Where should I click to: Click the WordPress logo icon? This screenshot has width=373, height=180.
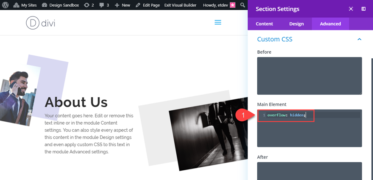pyautogui.click(x=5, y=5)
